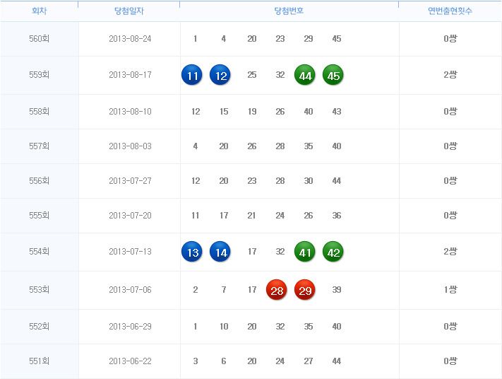502x379 pixels.
Task: Click date 2013-08-24
Action: click(x=130, y=39)
